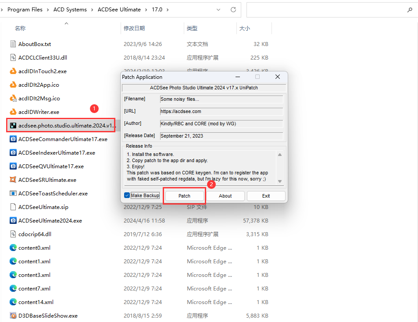Select file name cdocrip64.dll
This screenshot has width=418, height=322.
(35, 234)
